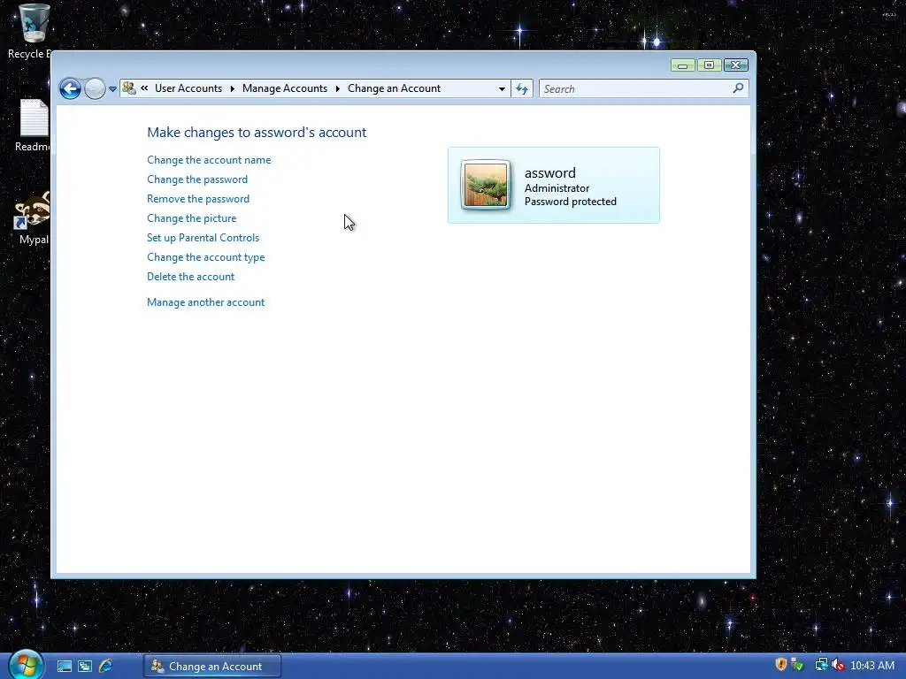Expand arrow after User Accounts breadcrumb
The height and width of the screenshot is (679, 906).
(x=233, y=88)
